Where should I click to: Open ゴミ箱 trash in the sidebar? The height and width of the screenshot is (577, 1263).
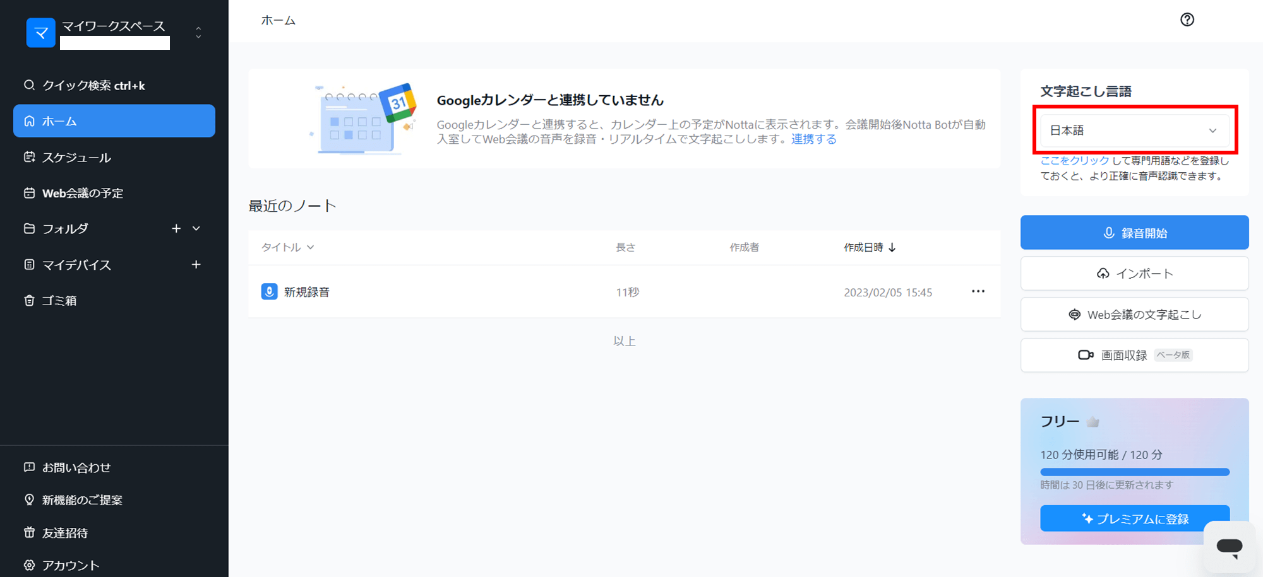coord(50,301)
